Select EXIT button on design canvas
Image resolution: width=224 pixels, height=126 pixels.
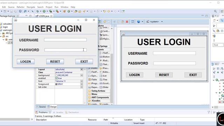pos(193,75)
